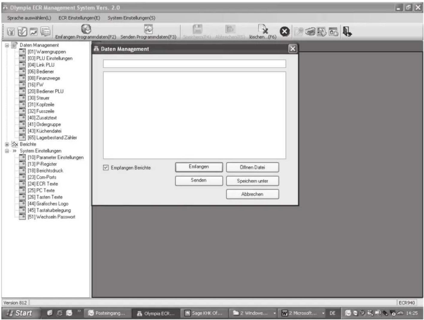Select [08] Finanzwege in the tree
424x320 pixels.
point(44,78)
